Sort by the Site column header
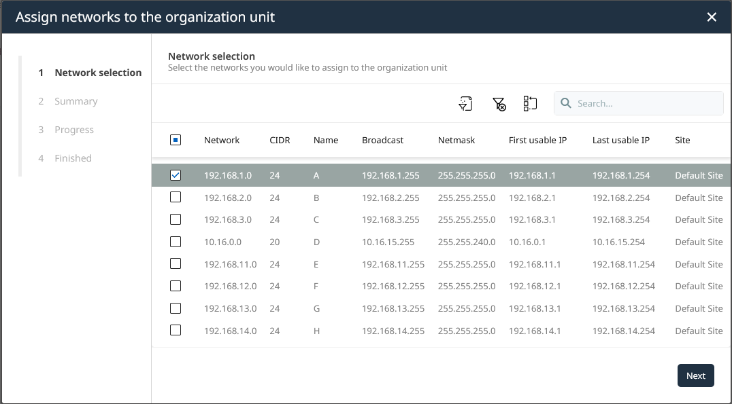 [682, 140]
